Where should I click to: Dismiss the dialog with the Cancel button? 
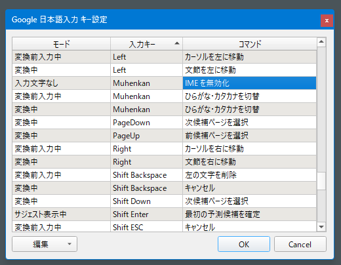pos(300,244)
